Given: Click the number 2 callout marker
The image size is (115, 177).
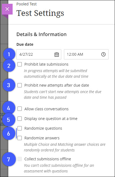Looking at the screenshot, I should click(9, 66).
